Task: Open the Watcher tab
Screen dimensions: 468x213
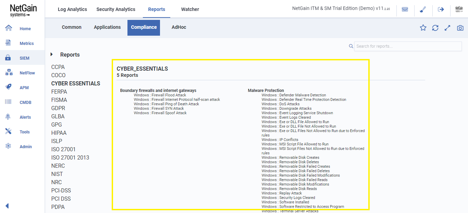Action: 190,9
